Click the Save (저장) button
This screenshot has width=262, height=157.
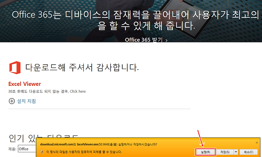(x=225, y=152)
